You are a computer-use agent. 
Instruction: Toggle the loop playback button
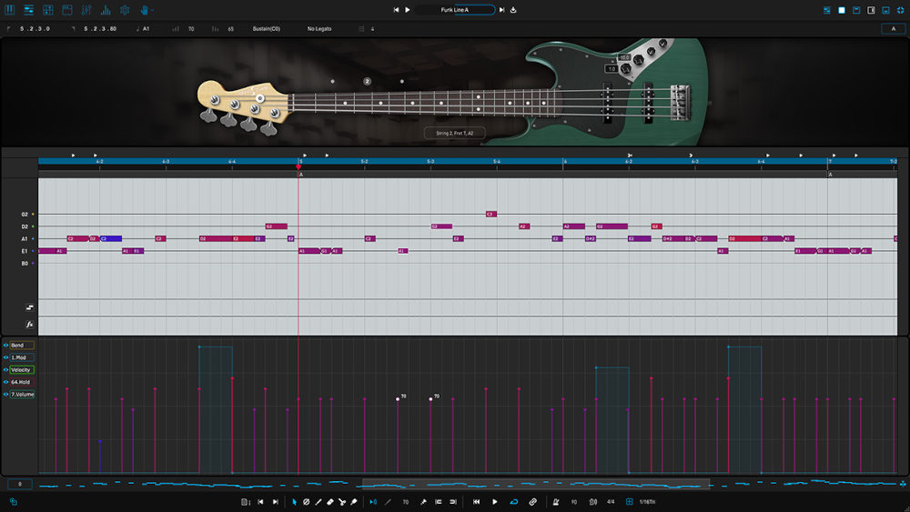coord(514,501)
